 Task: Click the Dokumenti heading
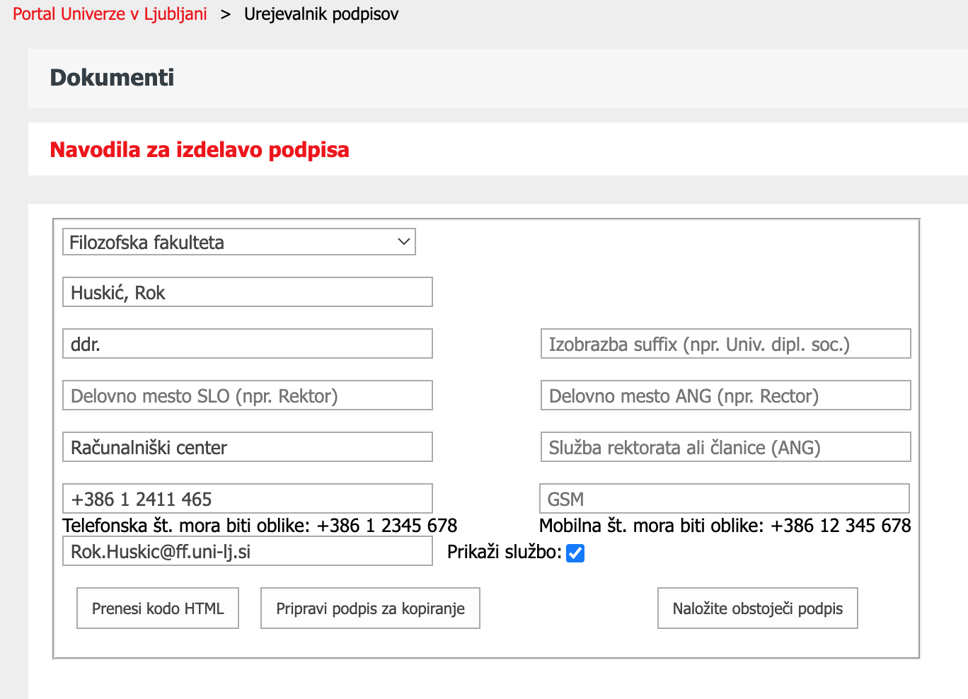click(x=112, y=78)
